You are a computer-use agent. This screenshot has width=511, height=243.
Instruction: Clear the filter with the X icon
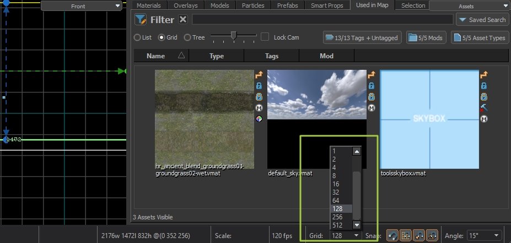pos(183,20)
